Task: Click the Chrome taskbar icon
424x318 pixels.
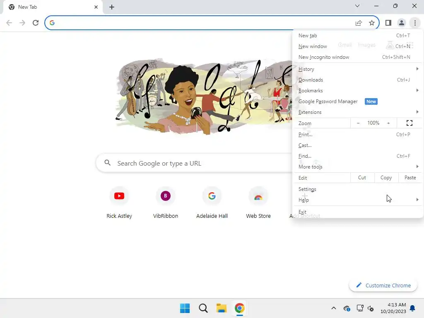Action: click(240, 308)
